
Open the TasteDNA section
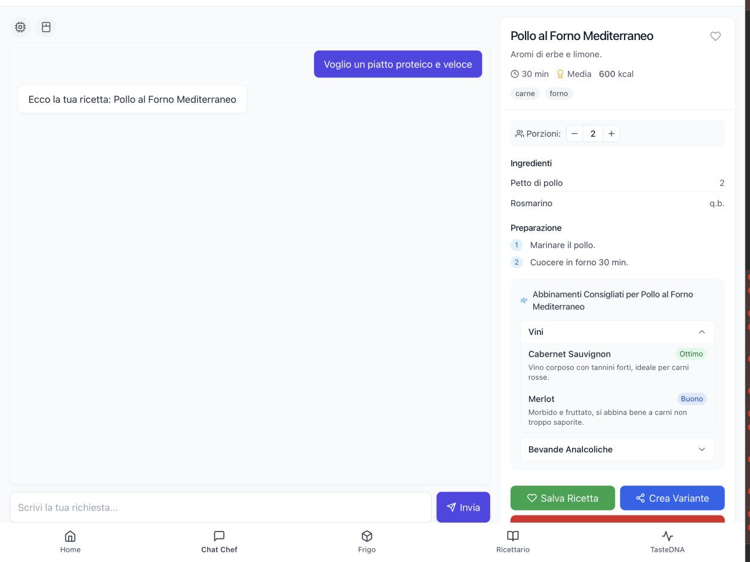(x=667, y=542)
